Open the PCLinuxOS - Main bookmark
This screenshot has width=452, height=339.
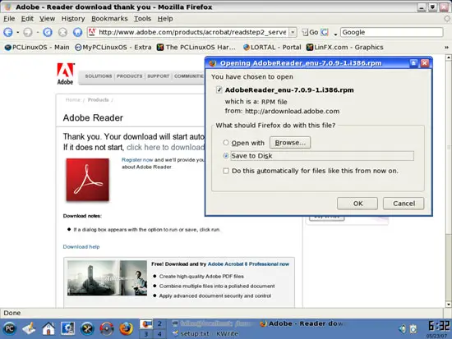(x=37, y=48)
